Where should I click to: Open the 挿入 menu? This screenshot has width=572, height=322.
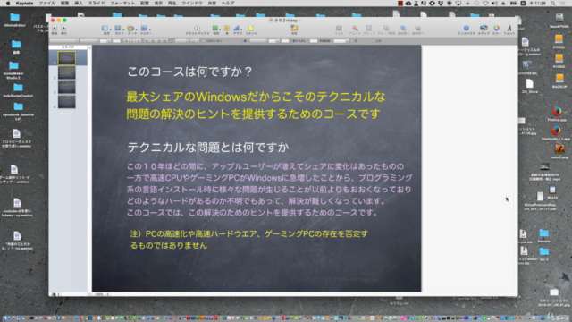(x=79, y=4)
